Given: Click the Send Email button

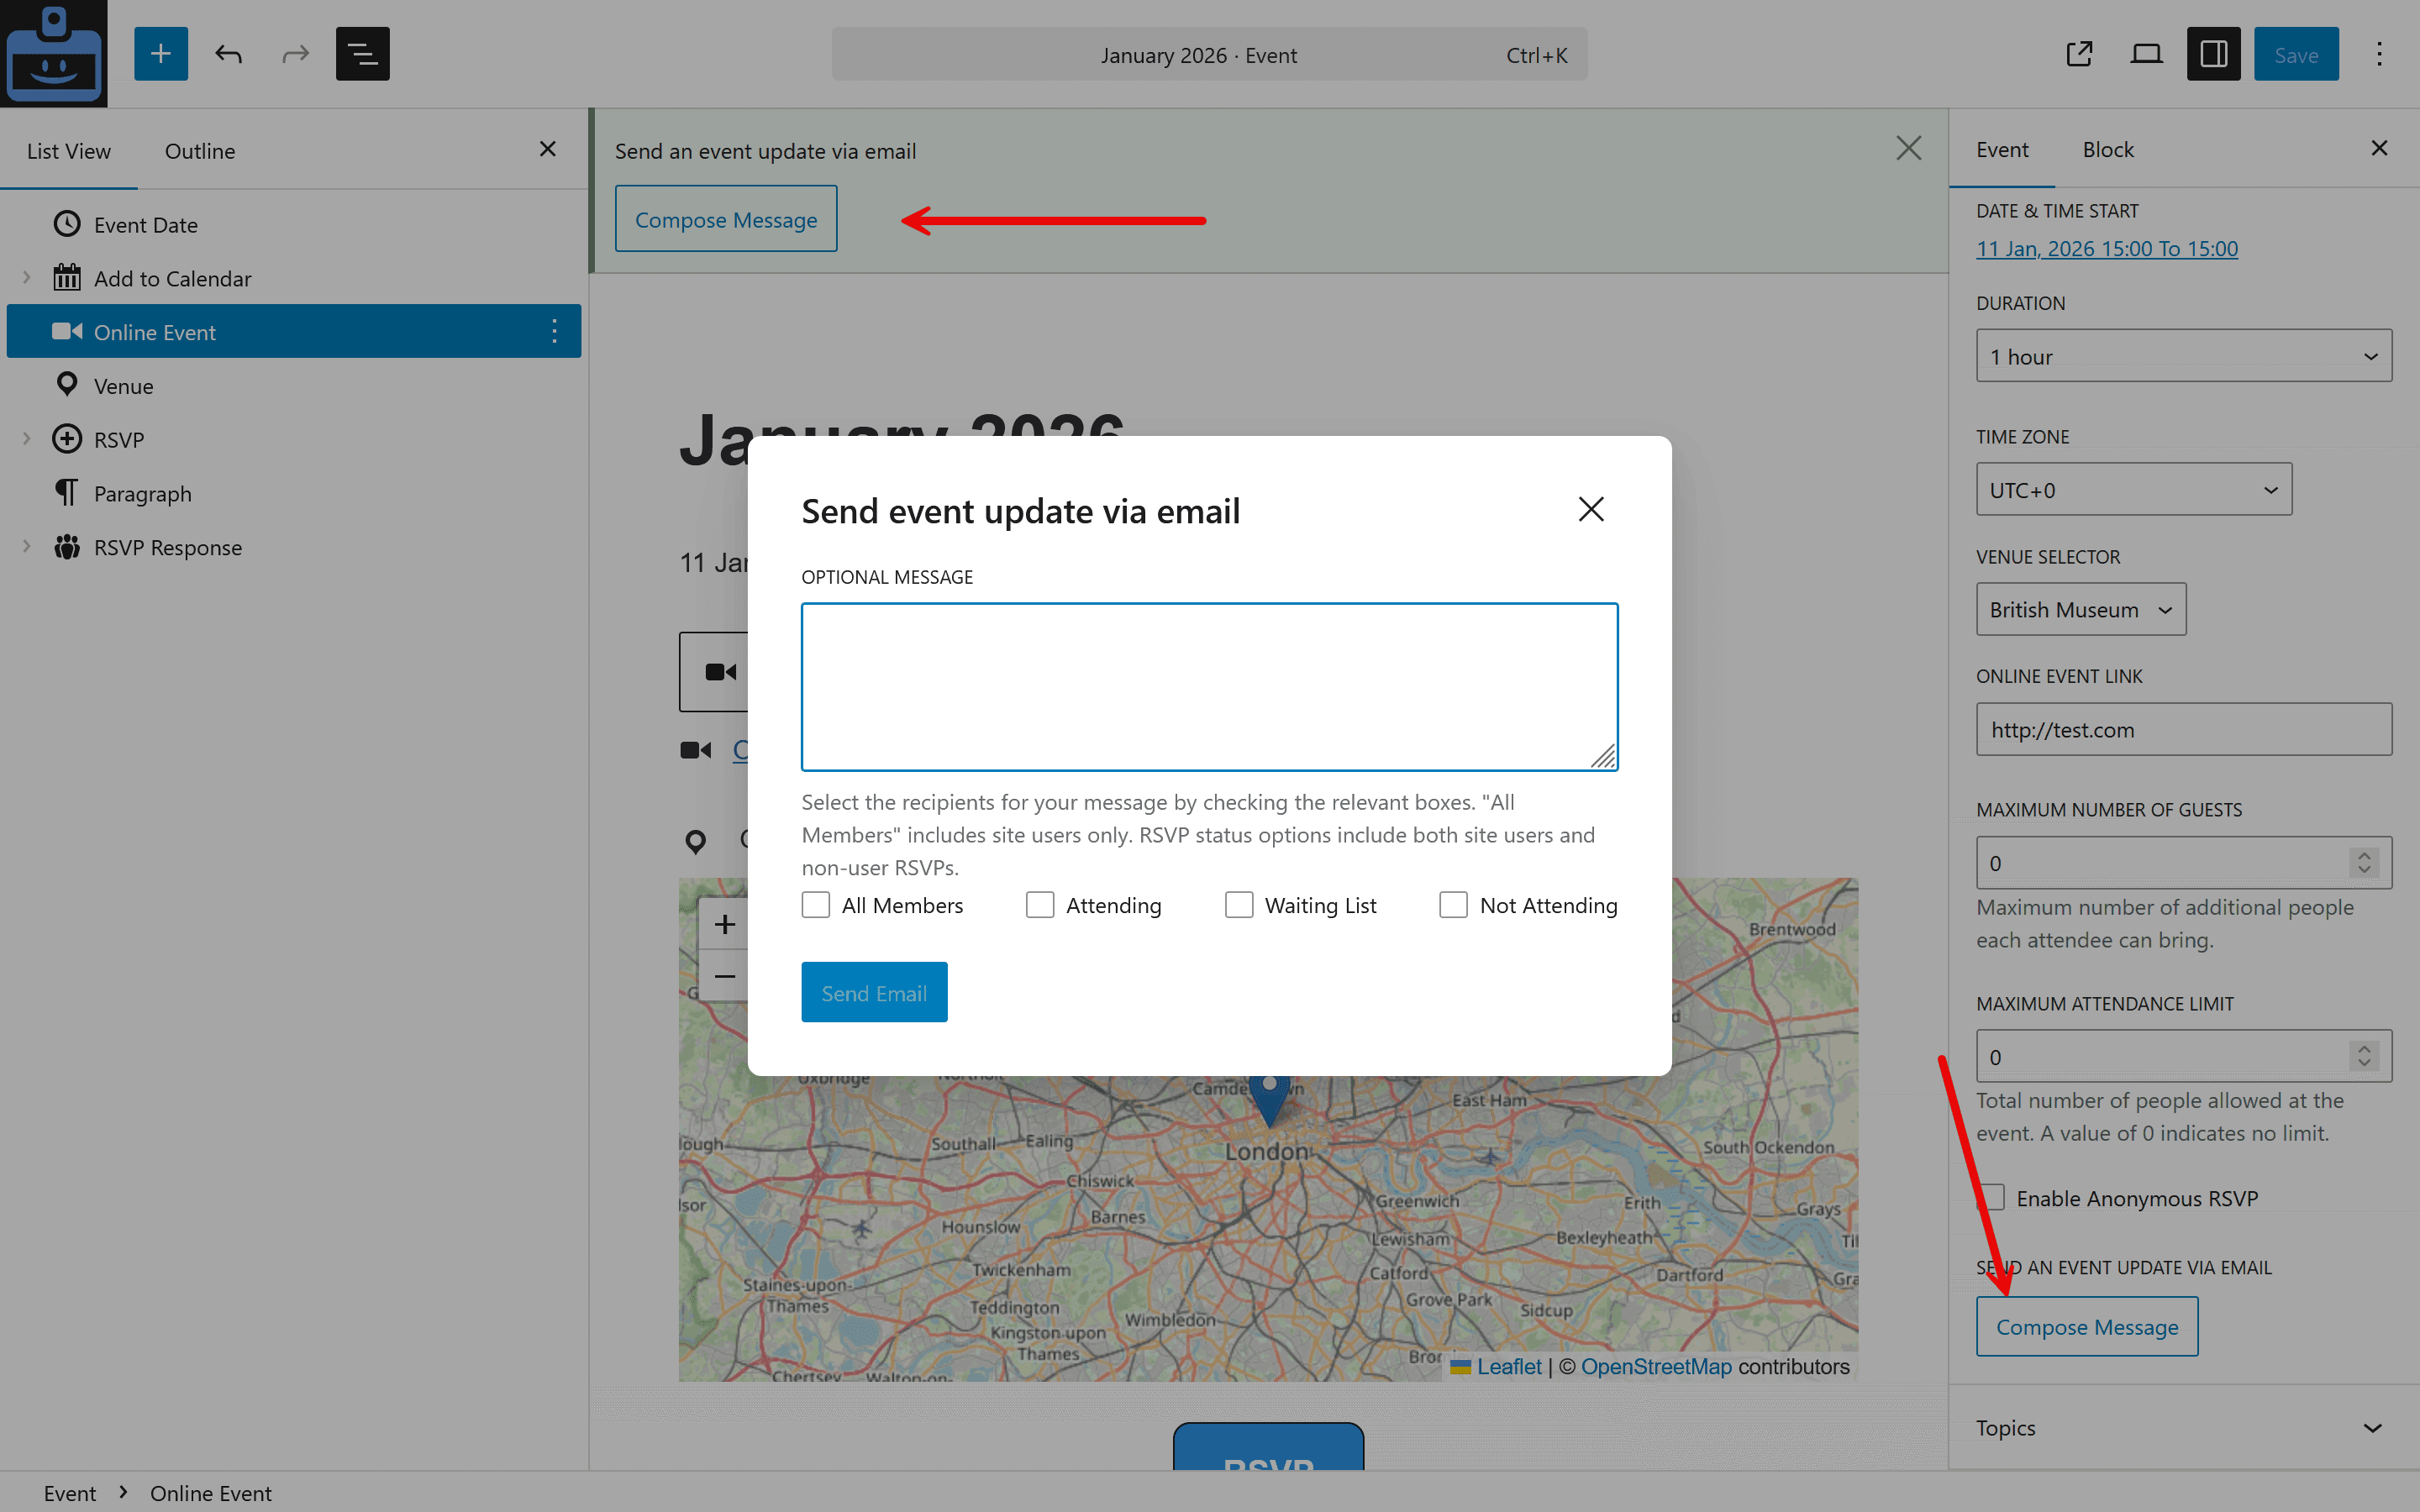Looking at the screenshot, I should pyautogui.click(x=874, y=992).
